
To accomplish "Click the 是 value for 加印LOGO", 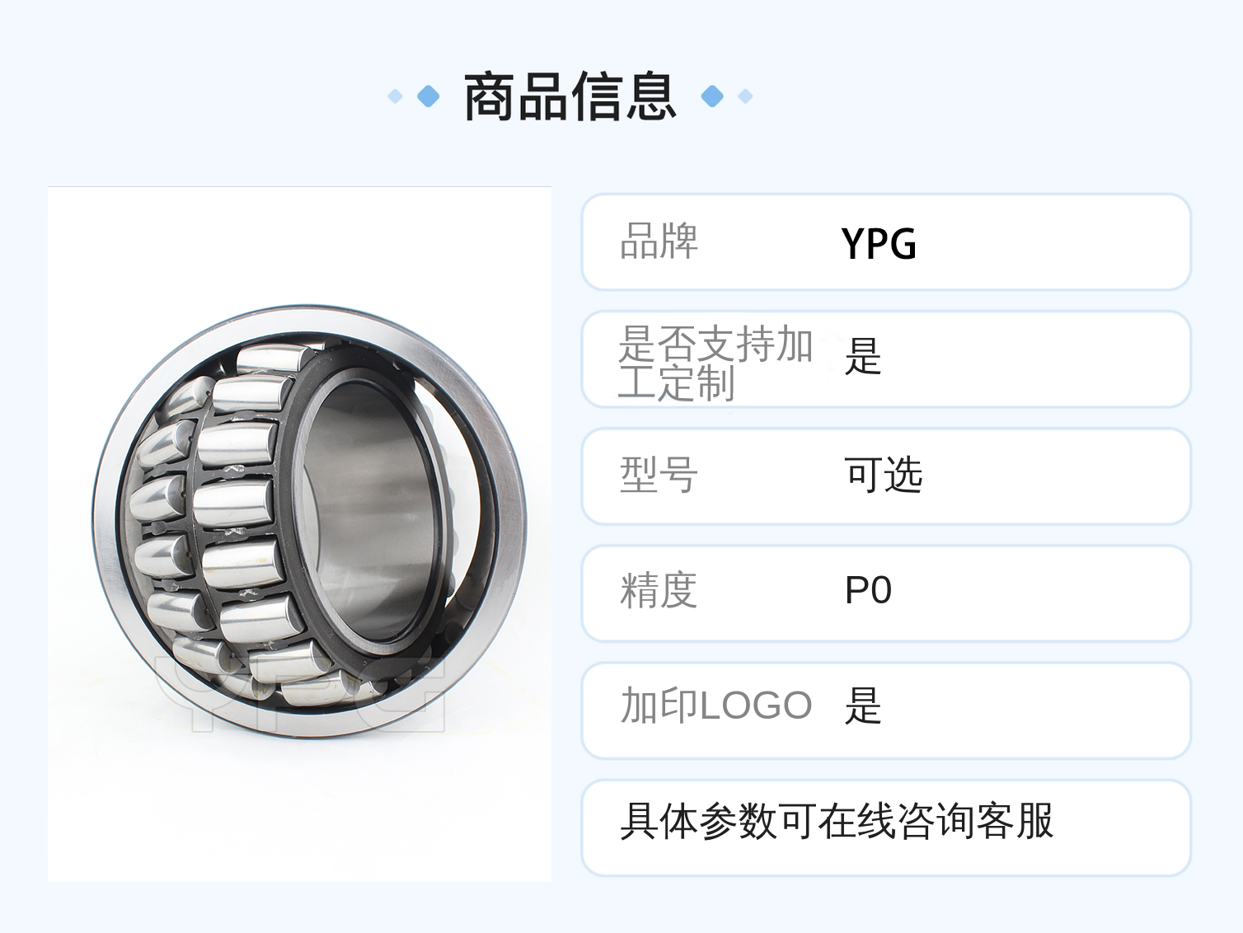I will (x=863, y=706).
